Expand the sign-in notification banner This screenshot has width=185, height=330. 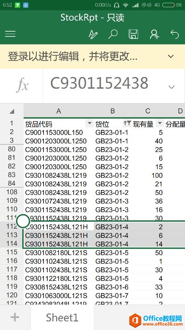(x=171, y=56)
